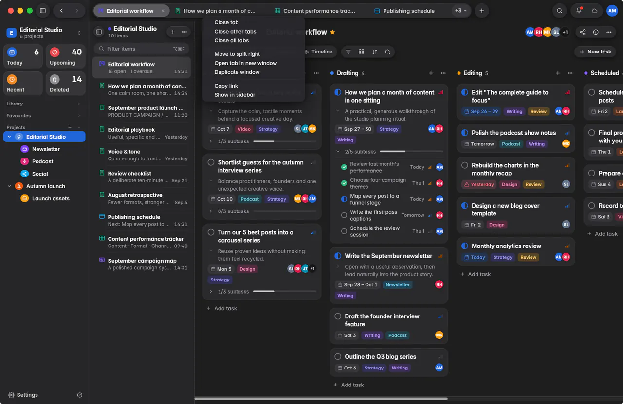Image resolution: width=623 pixels, height=404 pixels.
Task: Open the help icon beside Settings
Action: pos(80,395)
